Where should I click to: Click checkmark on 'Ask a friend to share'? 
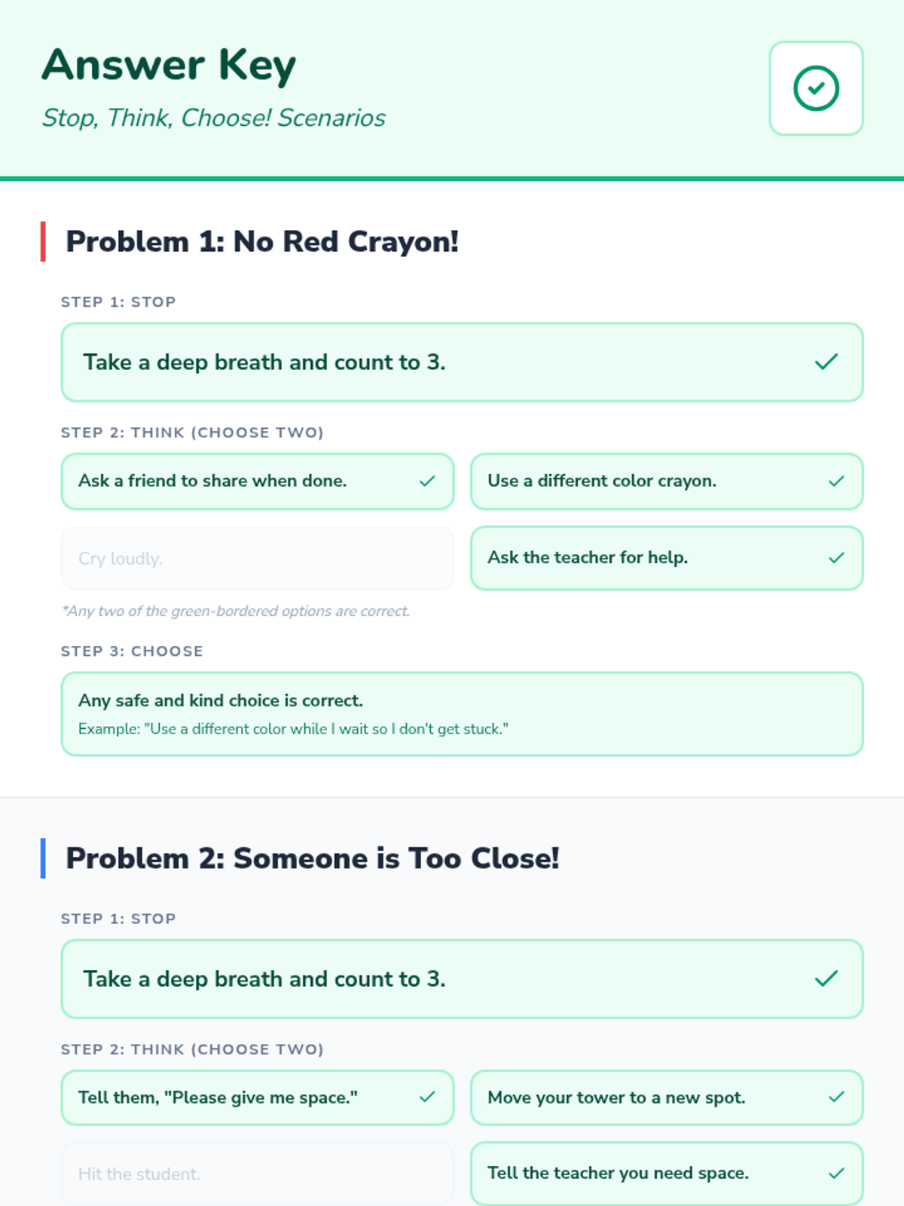[427, 481]
